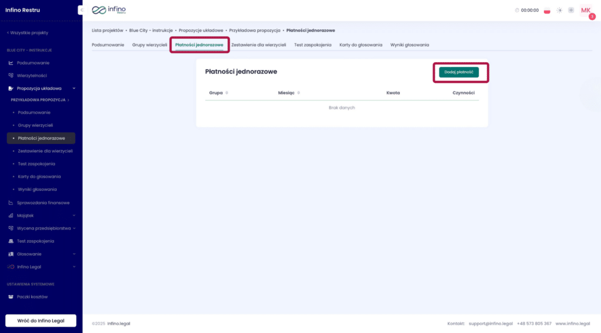Expand the Głosowanie sidebar menu
Image resolution: width=601 pixels, height=333 pixels.
tap(74, 254)
